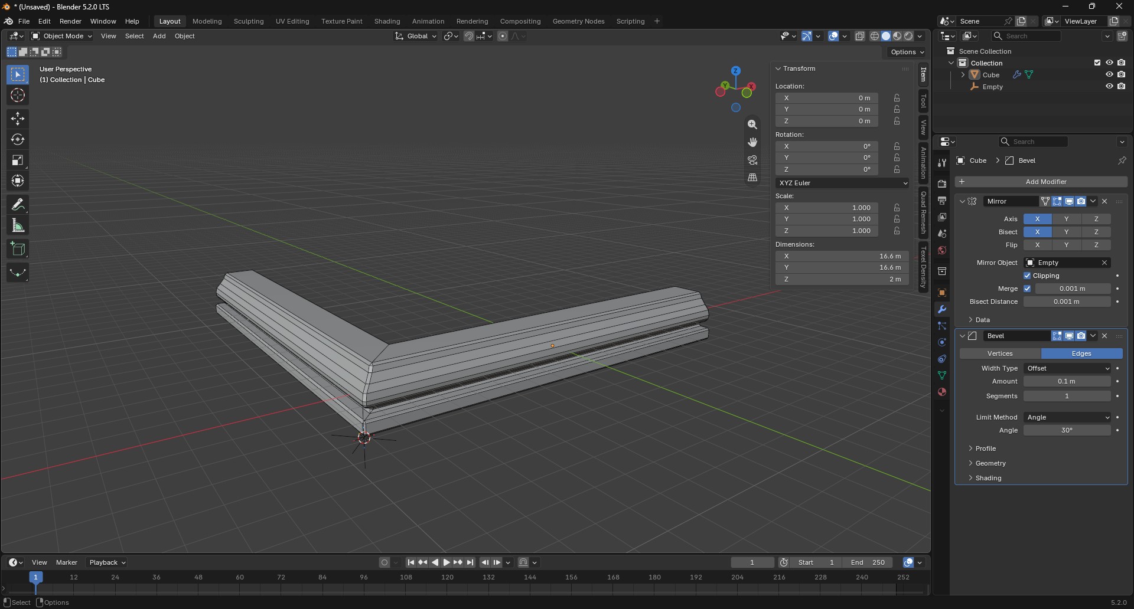
Task: Click the Add Modifier button
Action: pyautogui.click(x=1041, y=182)
